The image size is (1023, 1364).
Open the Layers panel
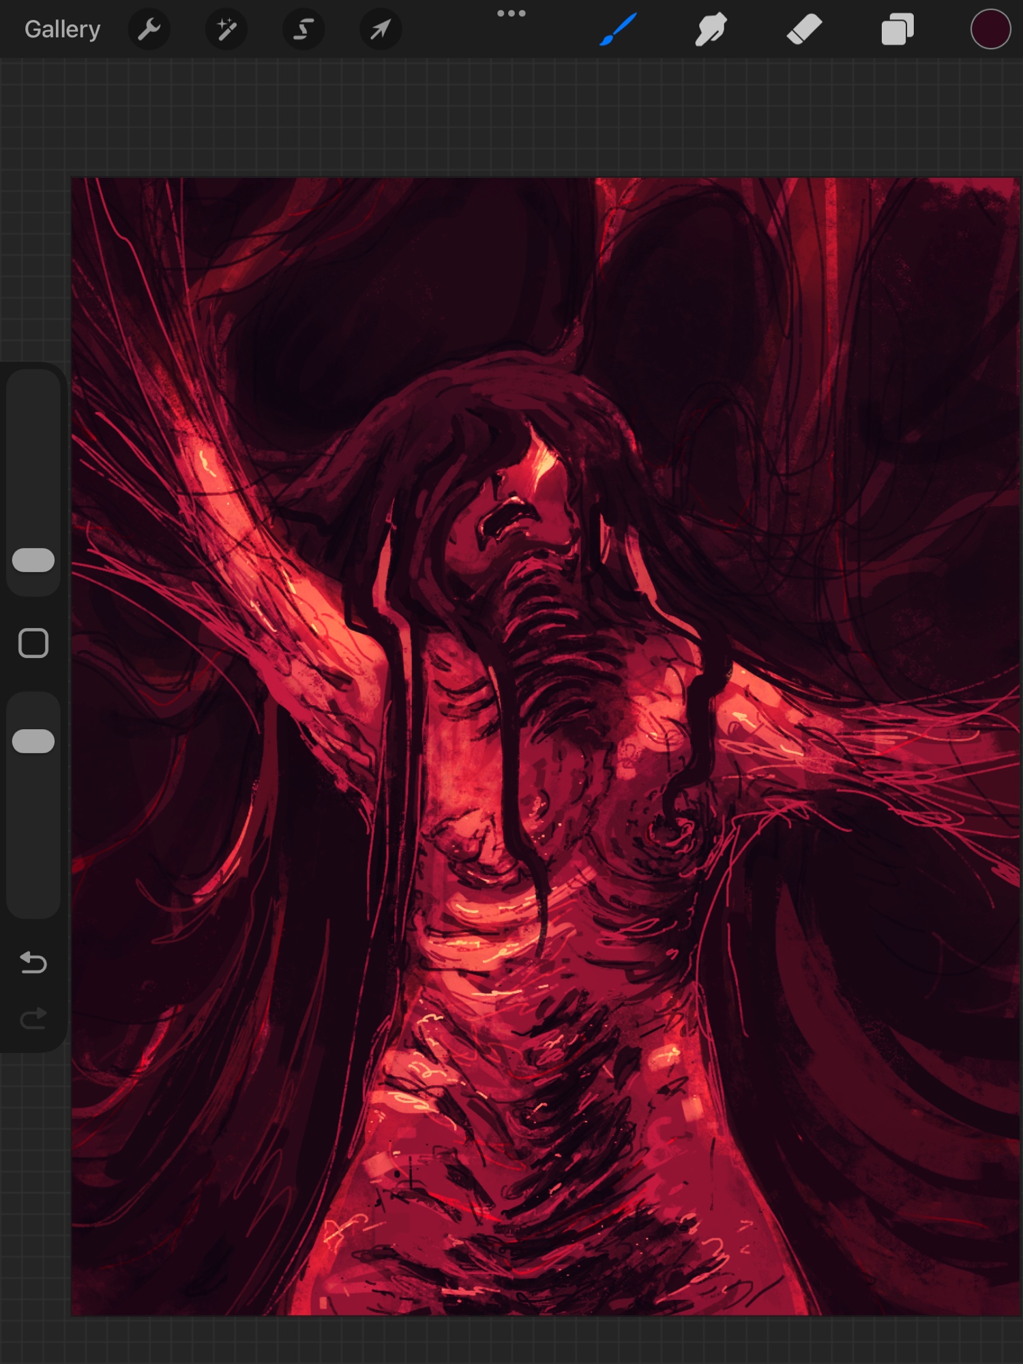point(897,29)
